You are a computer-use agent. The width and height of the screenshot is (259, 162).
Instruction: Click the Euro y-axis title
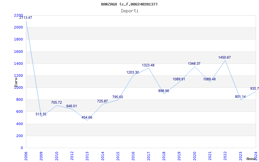[16, 82]
